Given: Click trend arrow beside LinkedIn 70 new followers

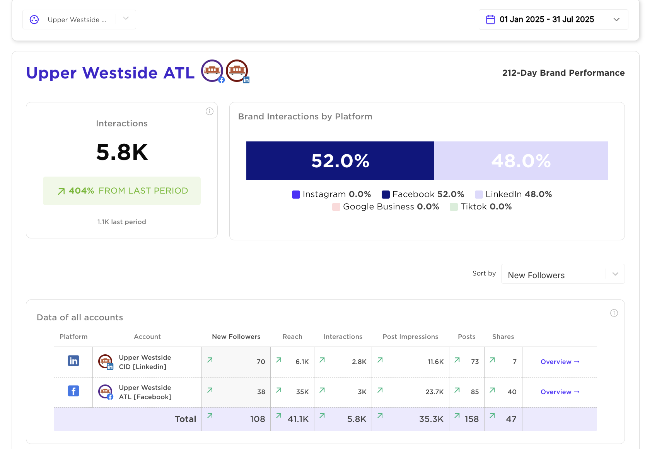Looking at the screenshot, I should pos(210,360).
